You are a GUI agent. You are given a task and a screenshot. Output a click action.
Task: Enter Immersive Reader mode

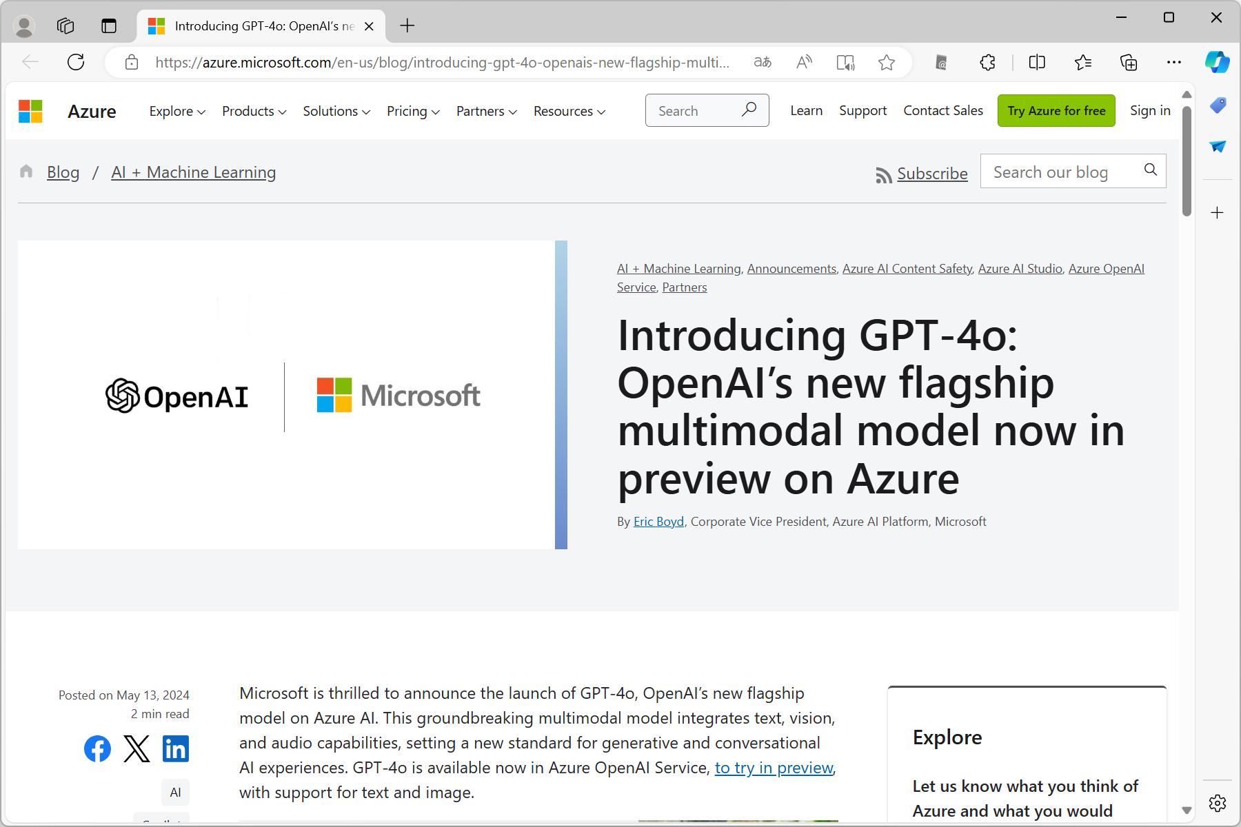coord(845,63)
